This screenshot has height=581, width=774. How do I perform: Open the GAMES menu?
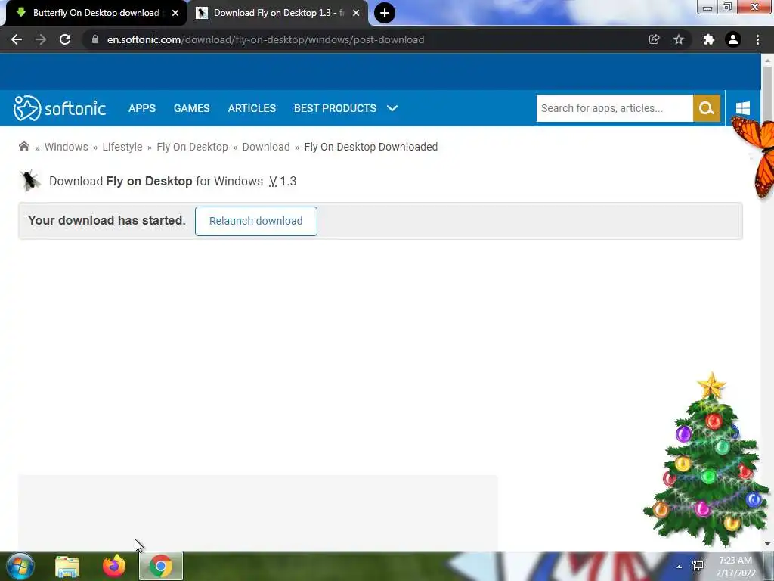191,108
